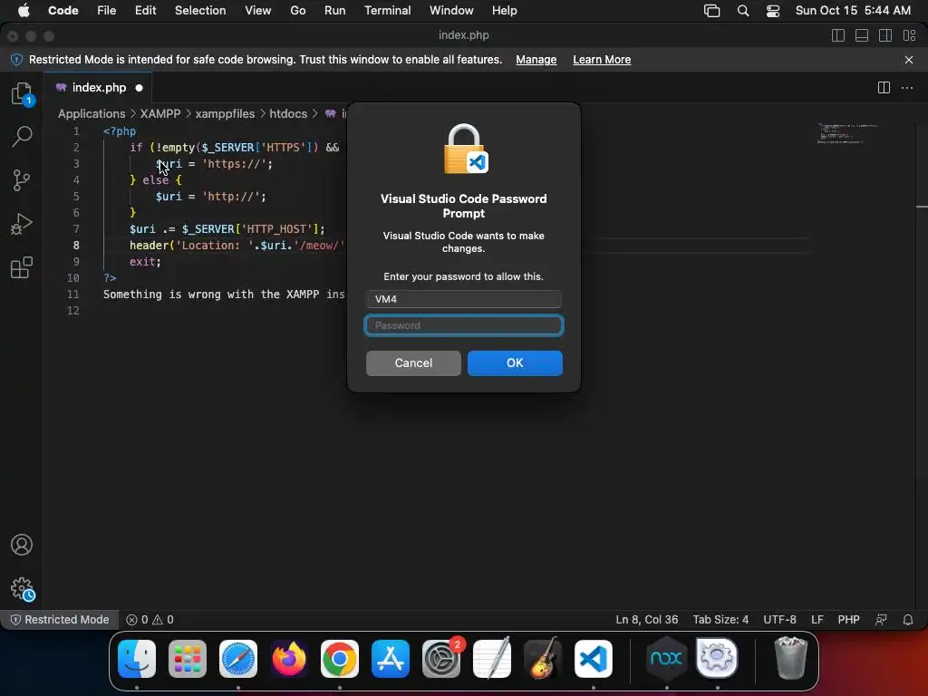Open notifications bell in status bar
This screenshot has width=928, height=696.
[908, 620]
